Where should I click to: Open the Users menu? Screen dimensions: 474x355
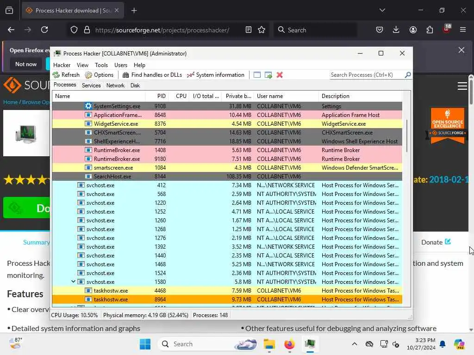(121, 65)
